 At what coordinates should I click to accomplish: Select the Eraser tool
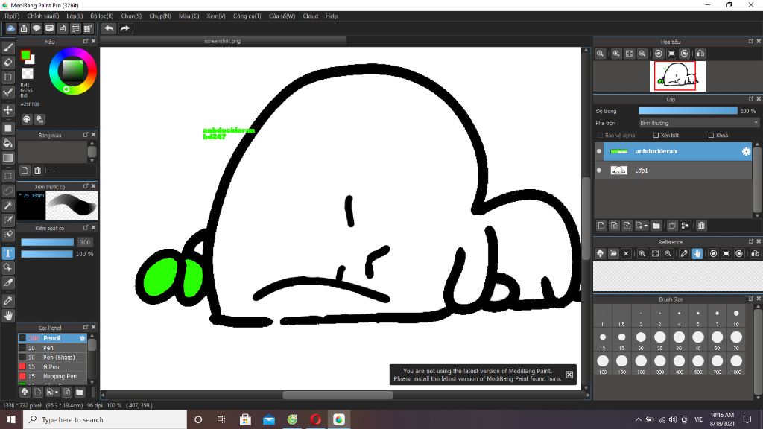(x=7, y=63)
